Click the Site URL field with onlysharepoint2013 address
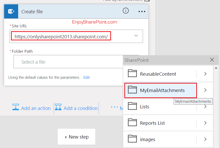 [x=76, y=36]
